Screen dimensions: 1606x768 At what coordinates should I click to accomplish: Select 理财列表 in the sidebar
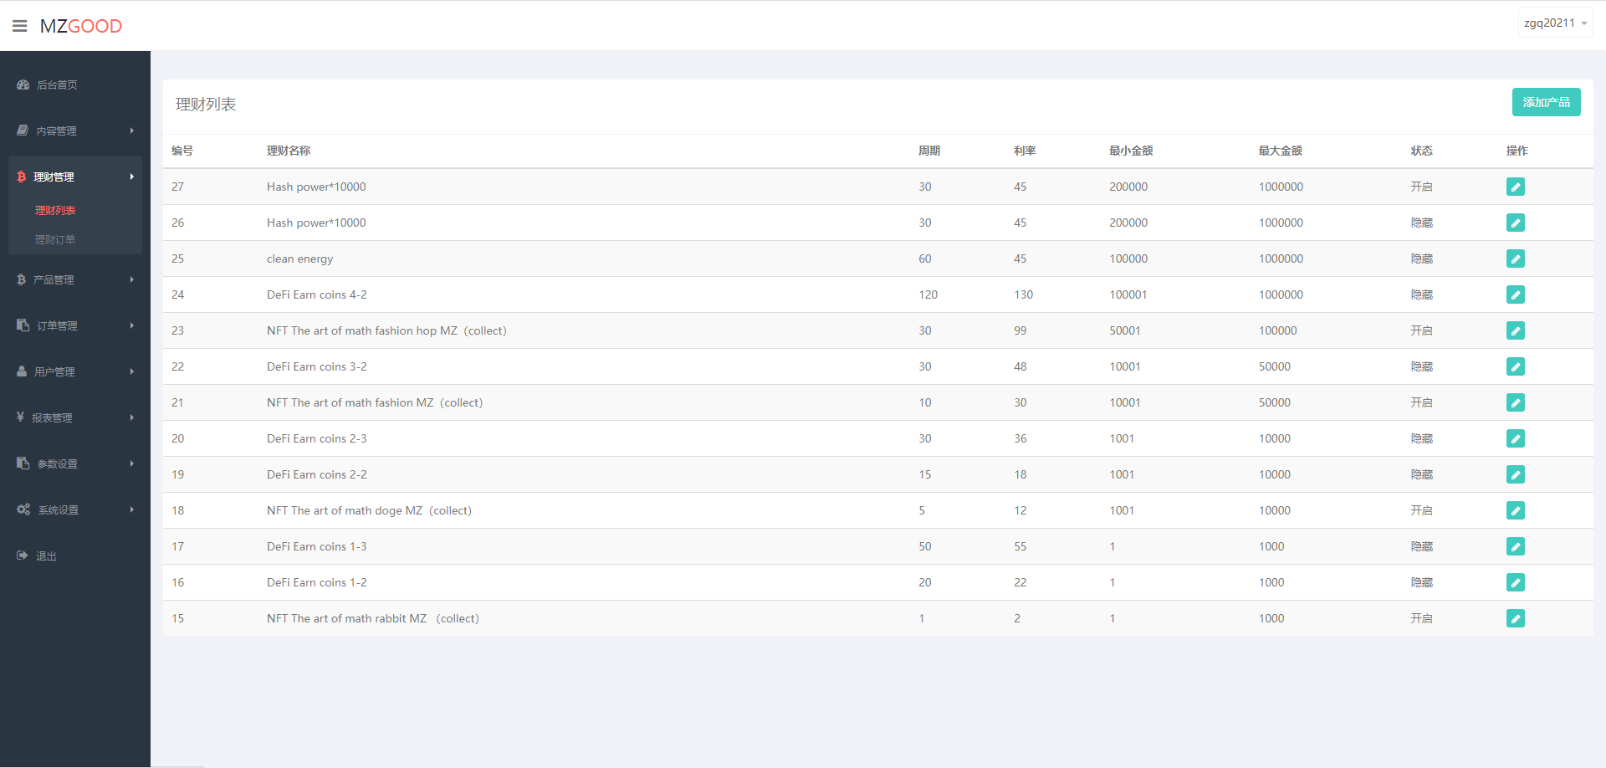click(x=55, y=211)
